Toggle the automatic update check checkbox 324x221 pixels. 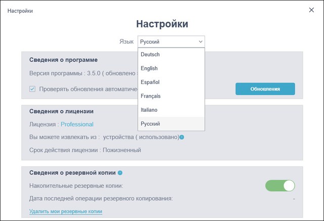32,89
